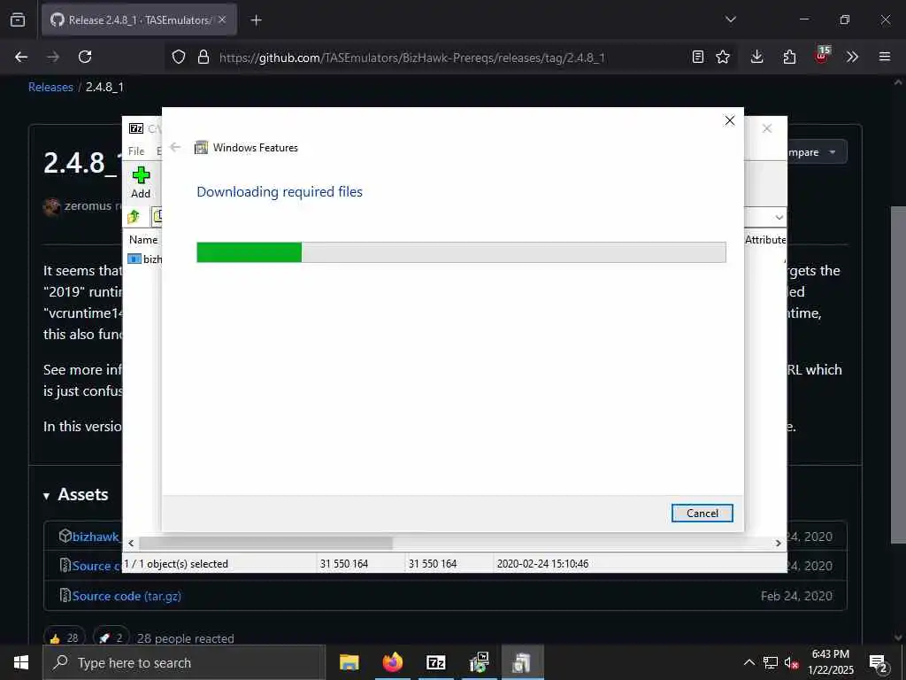
Task: Open Firefox downloads panel
Action: (757, 57)
